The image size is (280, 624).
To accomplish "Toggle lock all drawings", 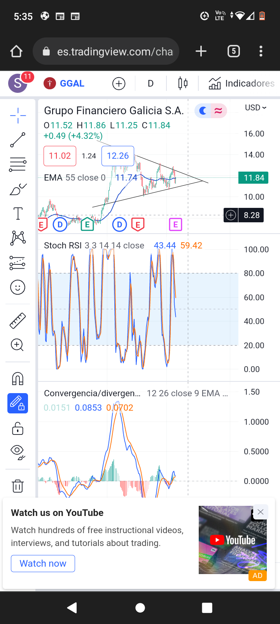I will pyautogui.click(x=17, y=428).
